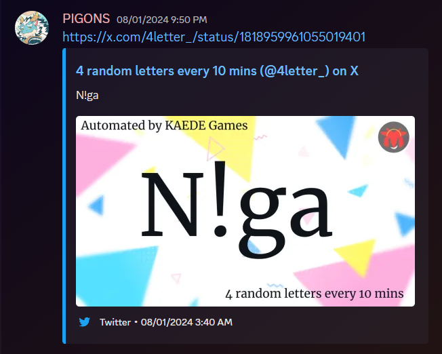This screenshot has height=354, width=442.
Task: Click the embed description text under the title
Action: (87, 96)
